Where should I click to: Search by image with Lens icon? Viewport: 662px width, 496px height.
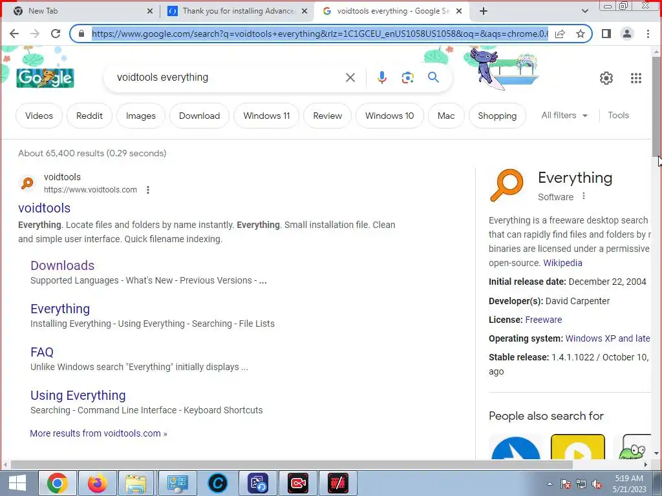click(x=407, y=77)
